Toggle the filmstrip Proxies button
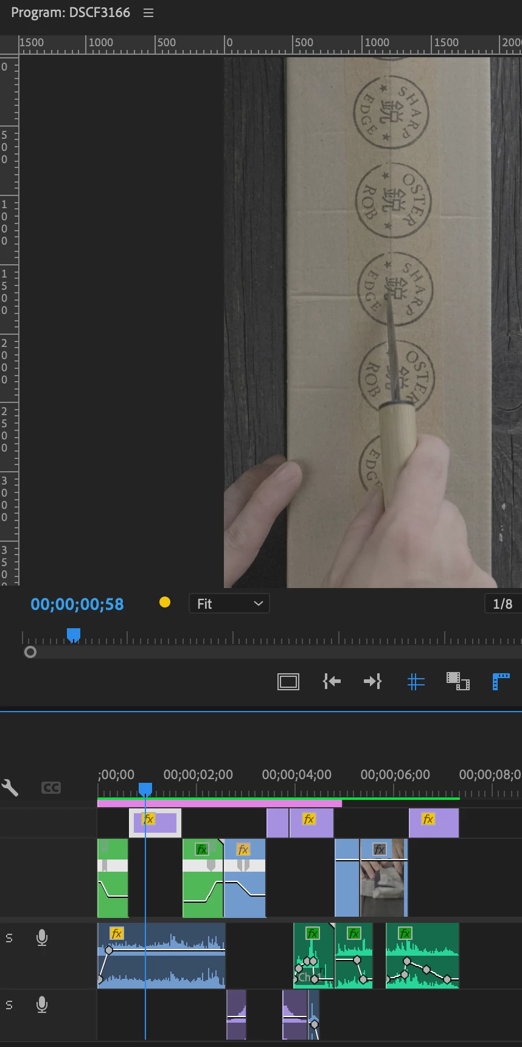Screen dimensions: 522x1047 (458, 681)
